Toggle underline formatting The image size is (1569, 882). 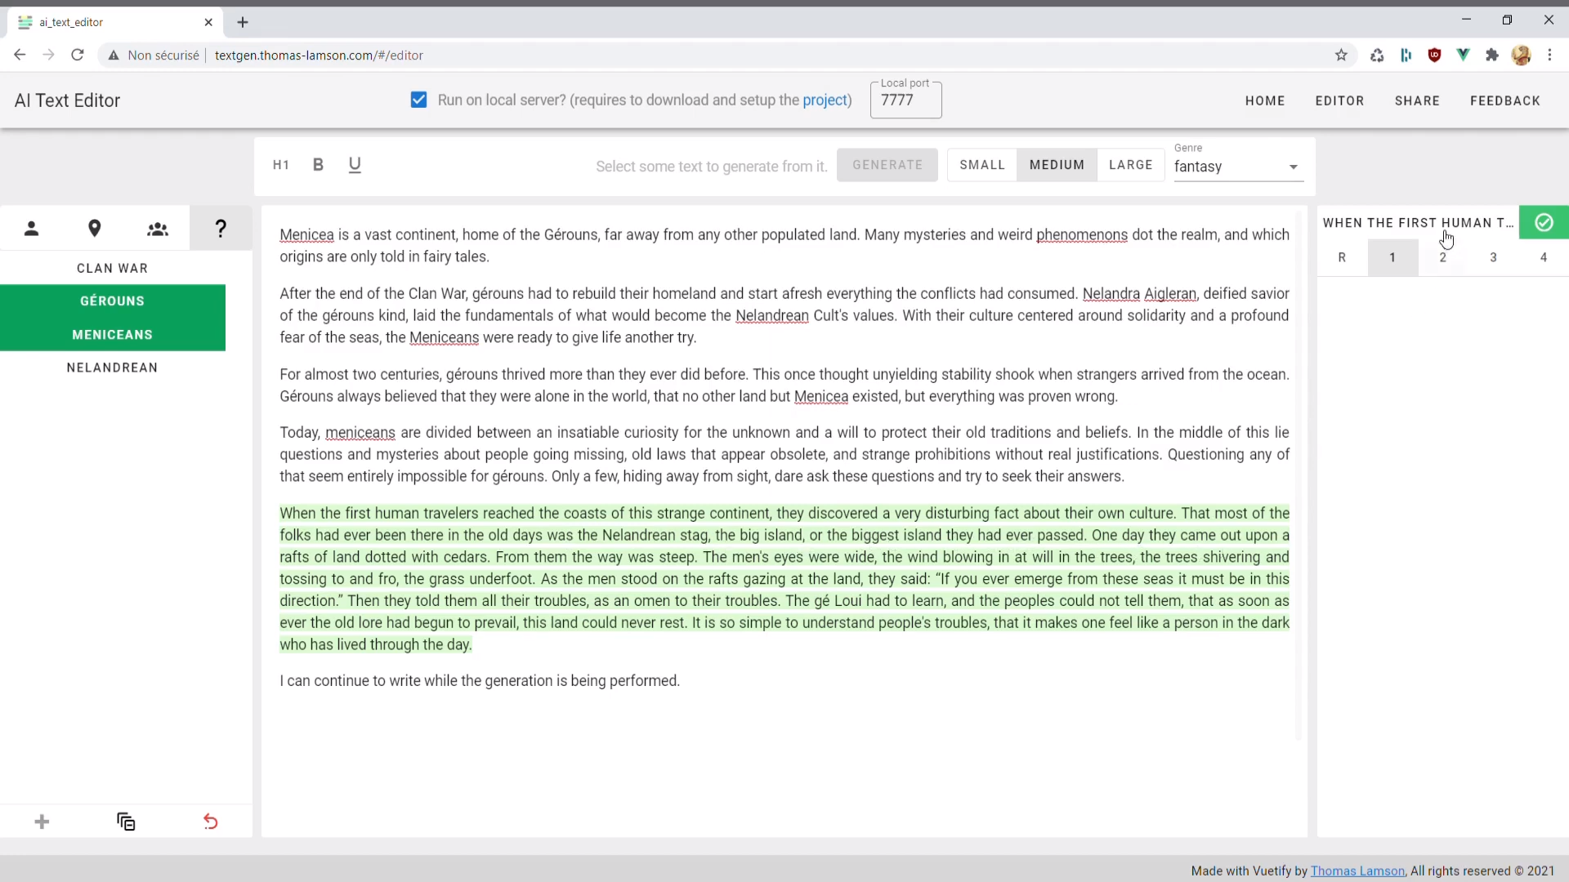click(355, 165)
